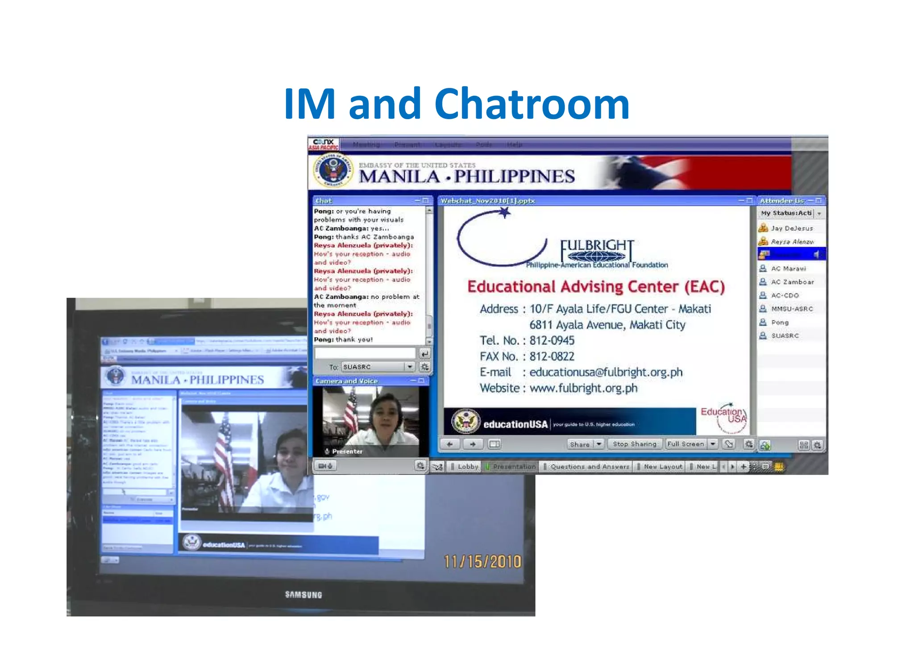
Task: Click the green attendee status icon
Action: (x=765, y=445)
